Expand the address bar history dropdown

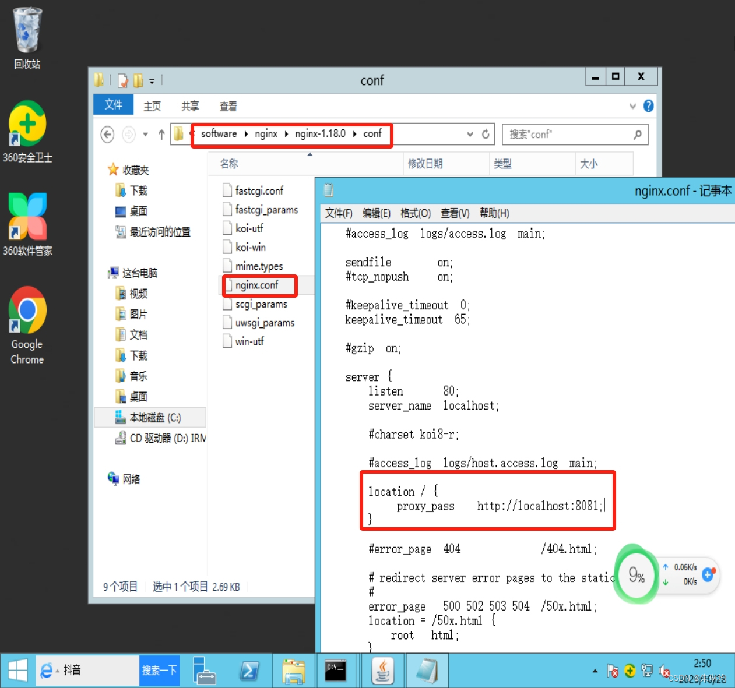click(x=470, y=134)
